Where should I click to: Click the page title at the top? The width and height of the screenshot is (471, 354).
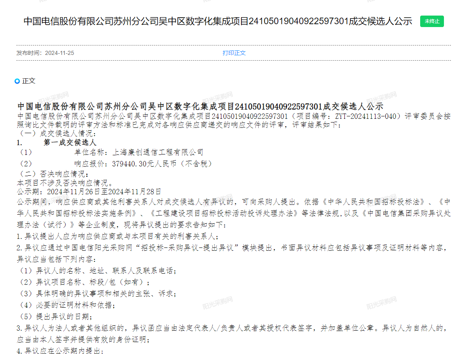point(218,21)
